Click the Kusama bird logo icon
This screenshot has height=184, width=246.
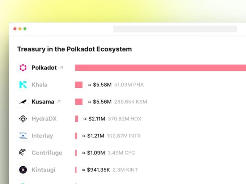coord(23,102)
